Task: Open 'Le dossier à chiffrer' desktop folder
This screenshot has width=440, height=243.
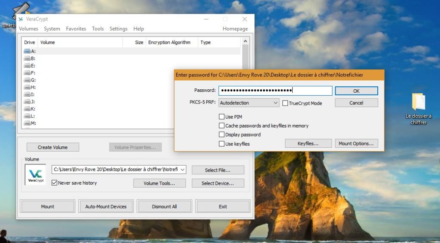Action: click(418, 103)
